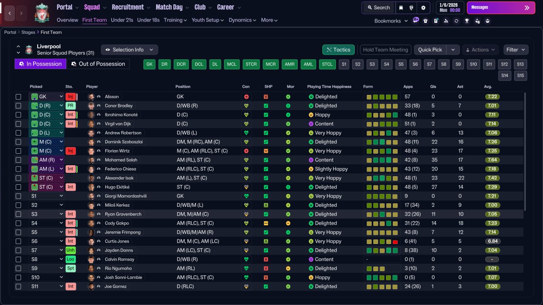Click Cody Gakpo's orange morale icon
The height and width of the screenshot is (305, 543).
coord(288,223)
